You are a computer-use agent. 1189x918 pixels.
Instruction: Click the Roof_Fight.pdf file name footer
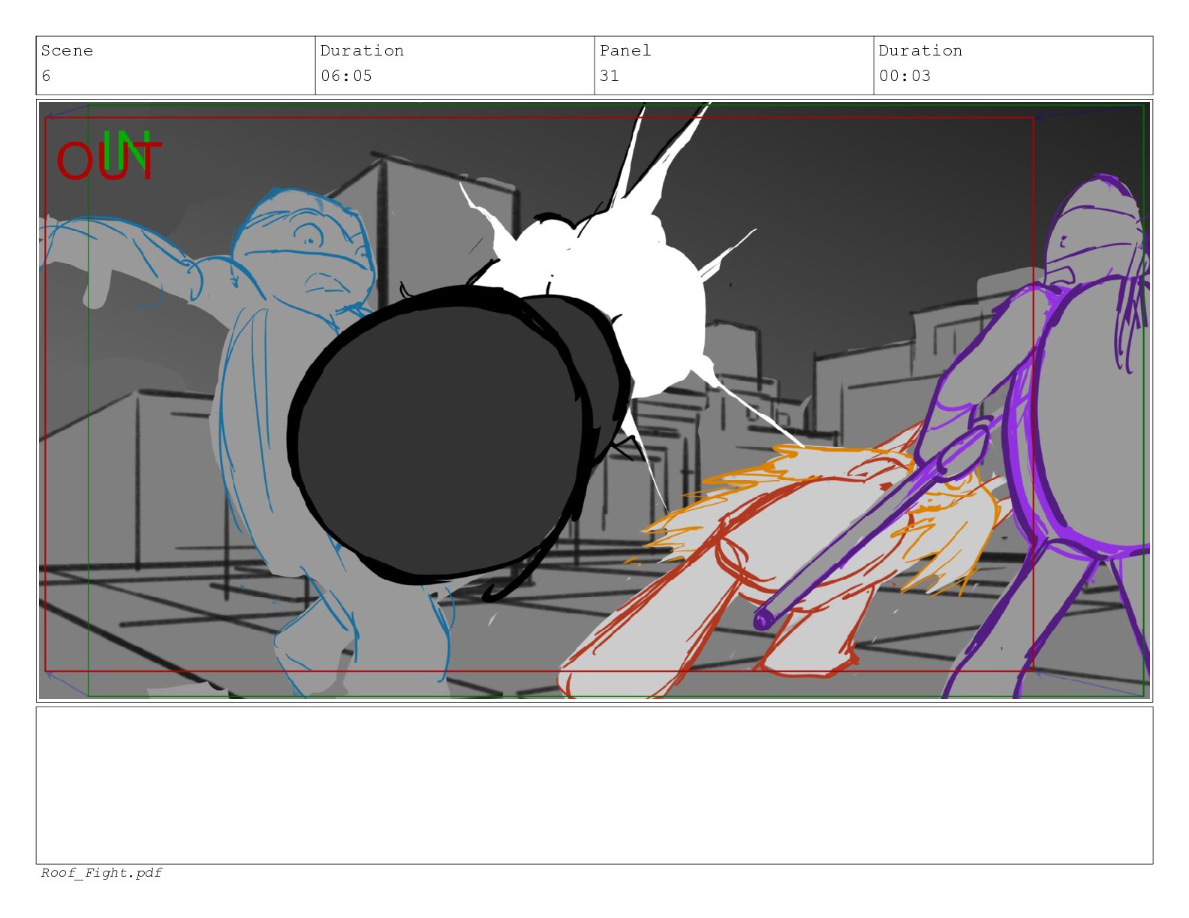101,872
